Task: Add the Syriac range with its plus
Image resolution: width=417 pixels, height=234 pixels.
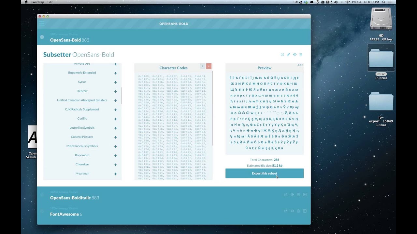Action: [x=115, y=82]
